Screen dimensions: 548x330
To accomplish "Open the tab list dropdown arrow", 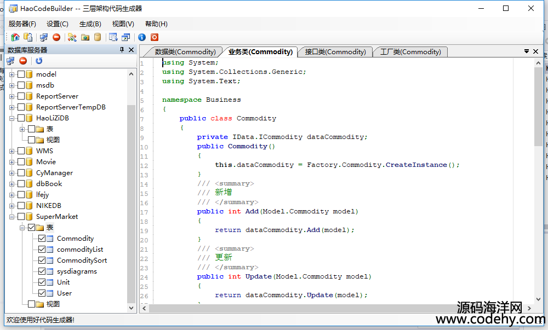I will 527,51.
